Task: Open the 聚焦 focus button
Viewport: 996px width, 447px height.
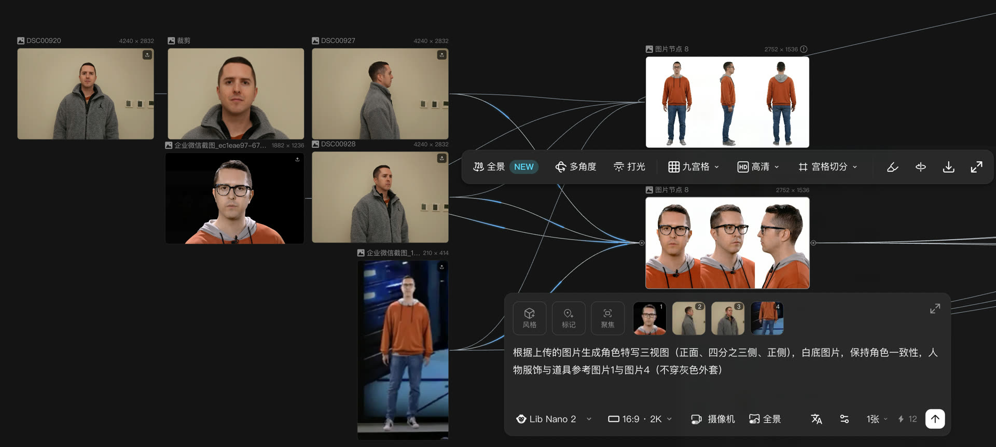Action: coord(607,318)
